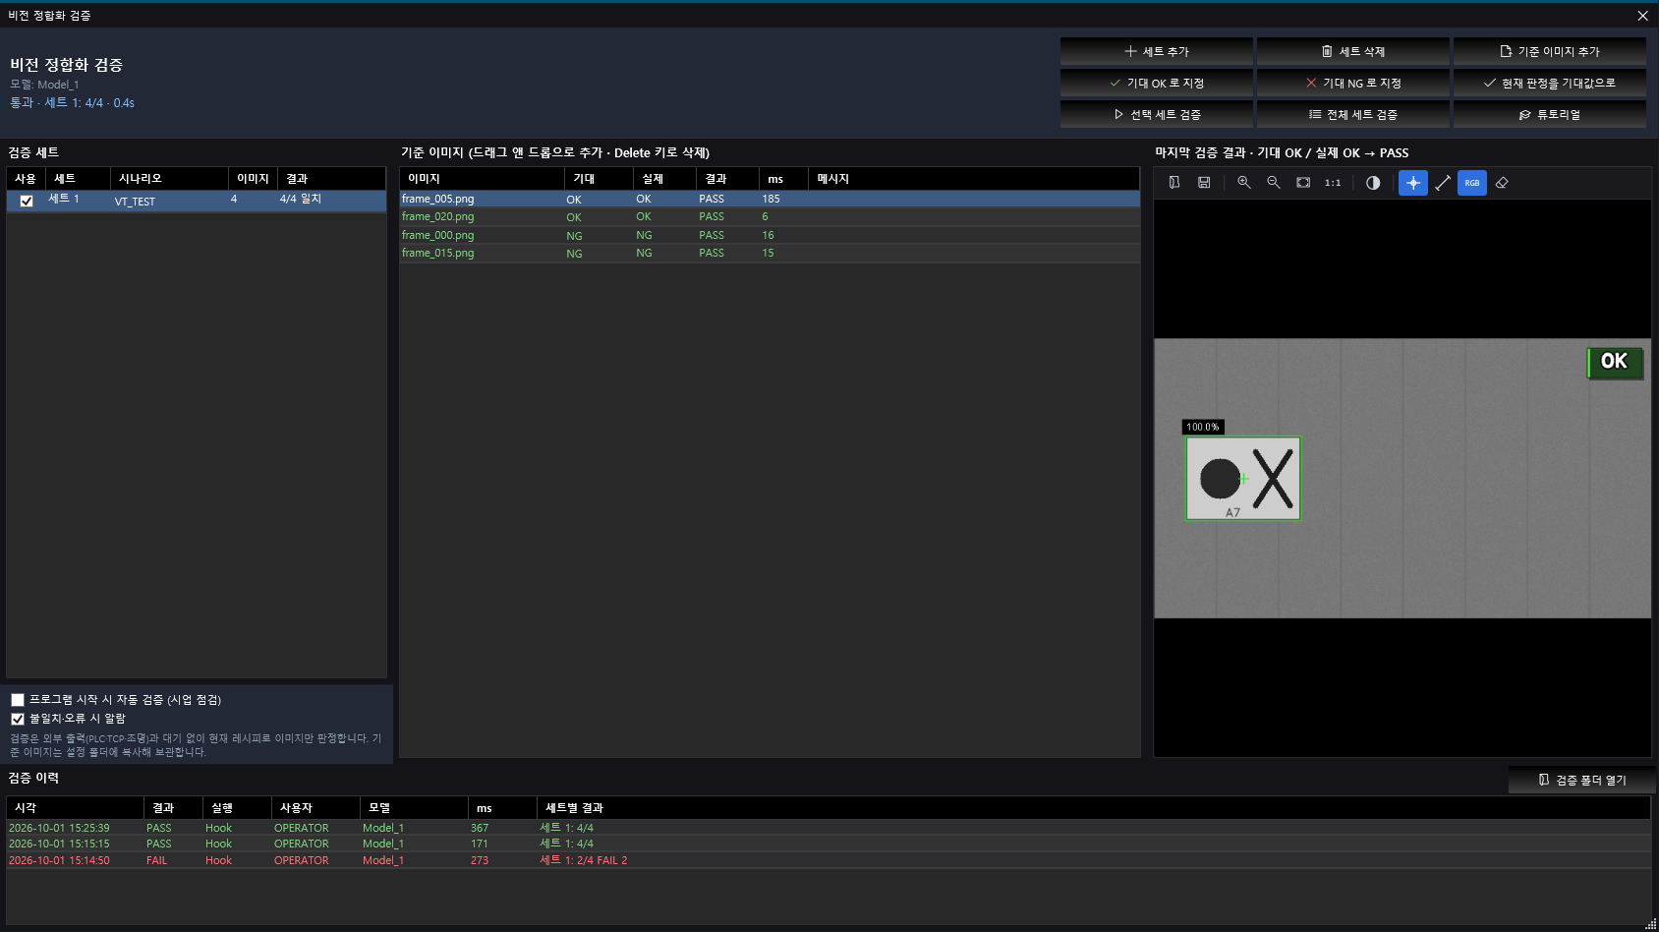Select the failed 15:14:50 history entry
The height and width of the screenshot is (932, 1659).
[x=829, y=860]
